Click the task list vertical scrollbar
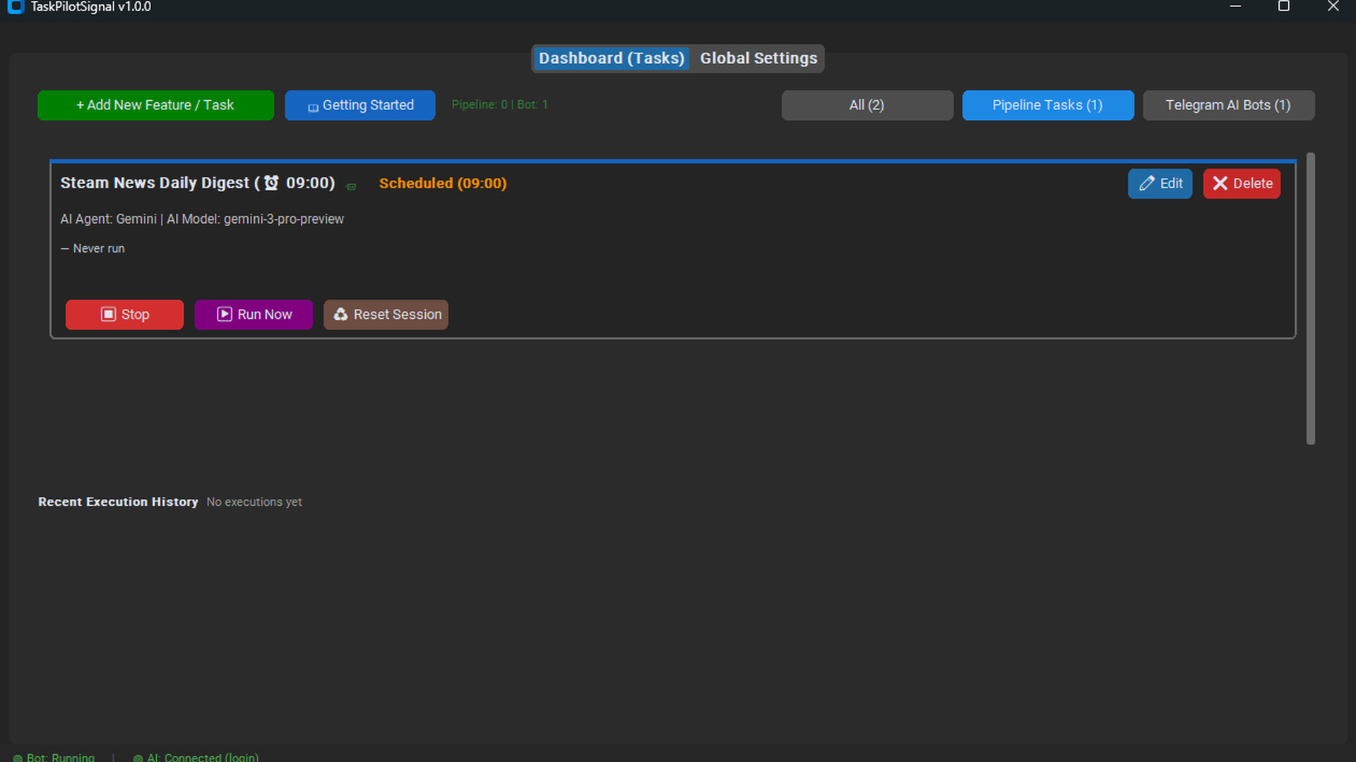 [1310, 298]
